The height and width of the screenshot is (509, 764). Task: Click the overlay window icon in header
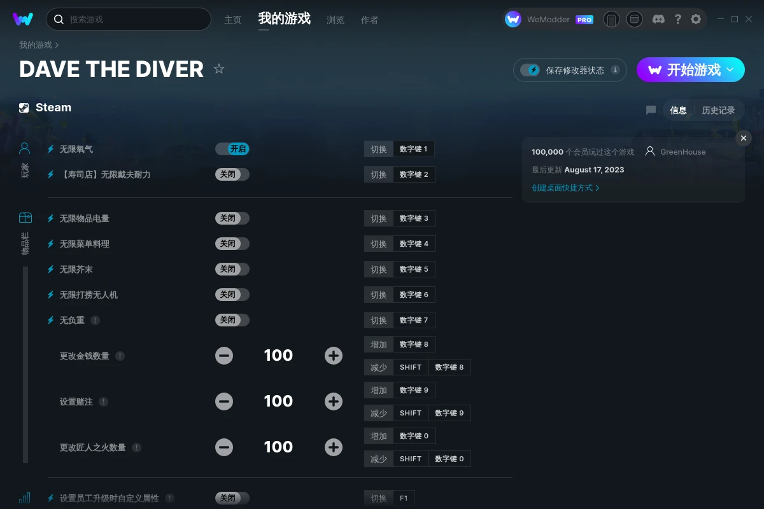(634, 19)
